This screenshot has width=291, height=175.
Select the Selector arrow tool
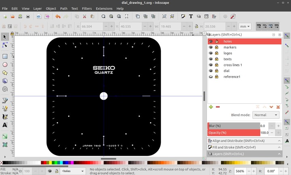5,37
